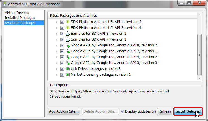This screenshot has width=208, height=121.
Task: Click the package list scrollbar thumb
Action: click(x=199, y=55)
